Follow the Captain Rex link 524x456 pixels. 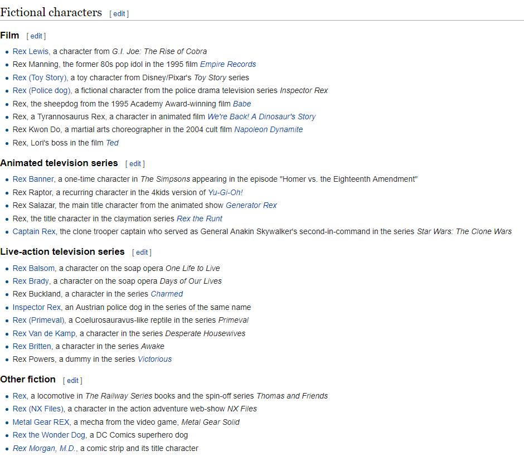pos(34,232)
